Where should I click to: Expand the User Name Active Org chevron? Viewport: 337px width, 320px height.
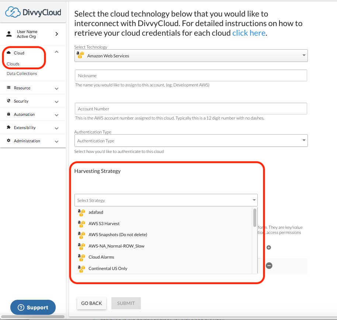tap(57, 34)
